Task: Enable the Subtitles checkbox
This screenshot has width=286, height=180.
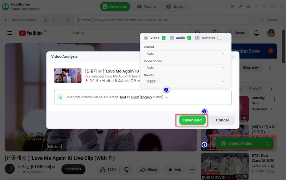Action: [x=219, y=38]
